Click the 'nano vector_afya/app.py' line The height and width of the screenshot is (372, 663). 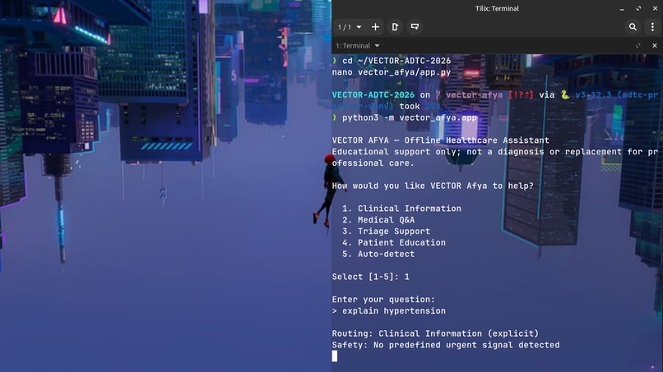pos(392,72)
